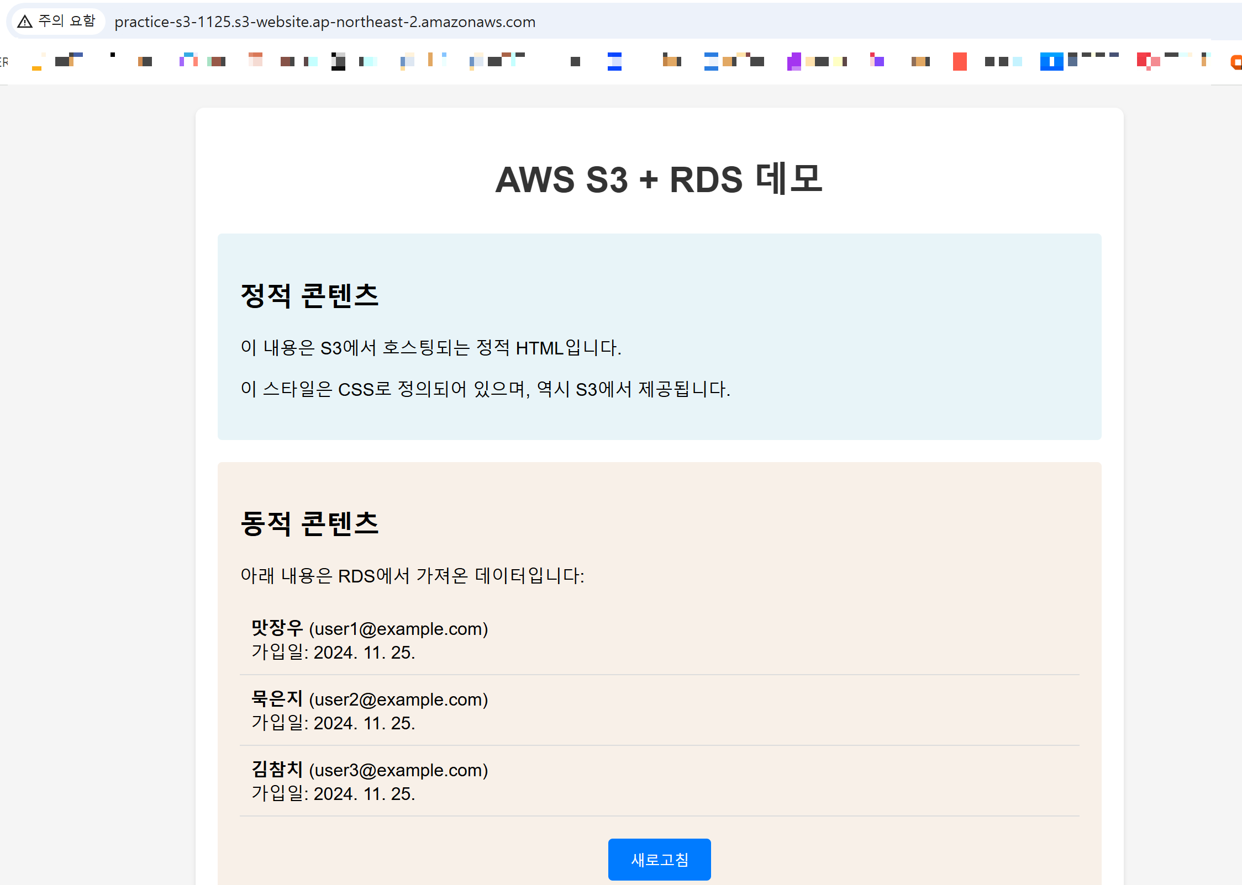Open the '주의 요함' site info chip
The image size is (1242, 885).
66,21
